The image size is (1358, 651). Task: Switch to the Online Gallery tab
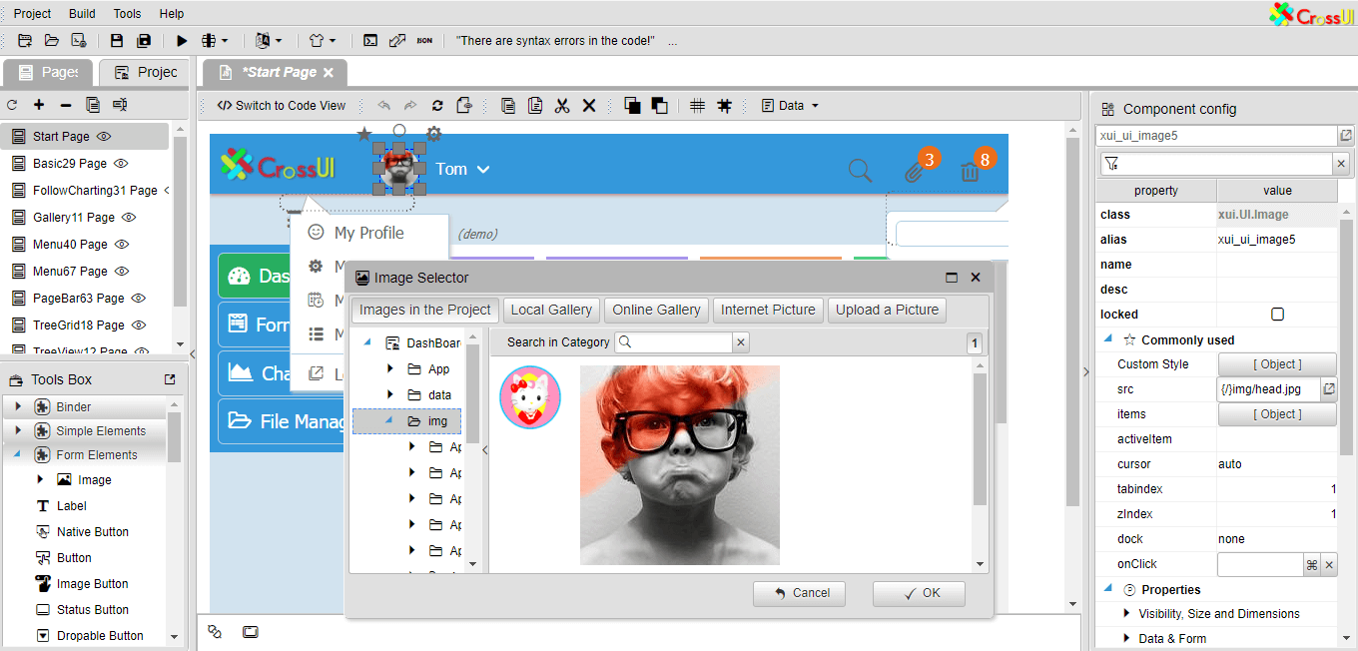(x=656, y=310)
